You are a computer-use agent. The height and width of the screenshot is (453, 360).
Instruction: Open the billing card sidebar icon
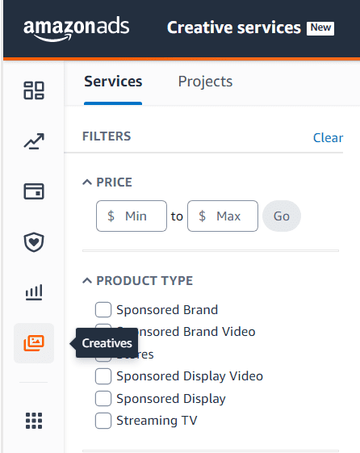tap(34, 191)
